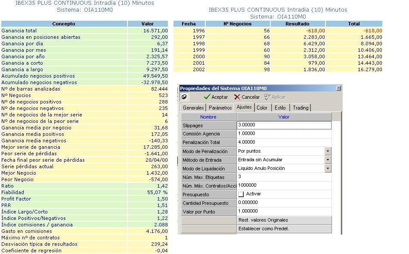Select the Fiabilidad value 55,07 %

pos(157,192)
